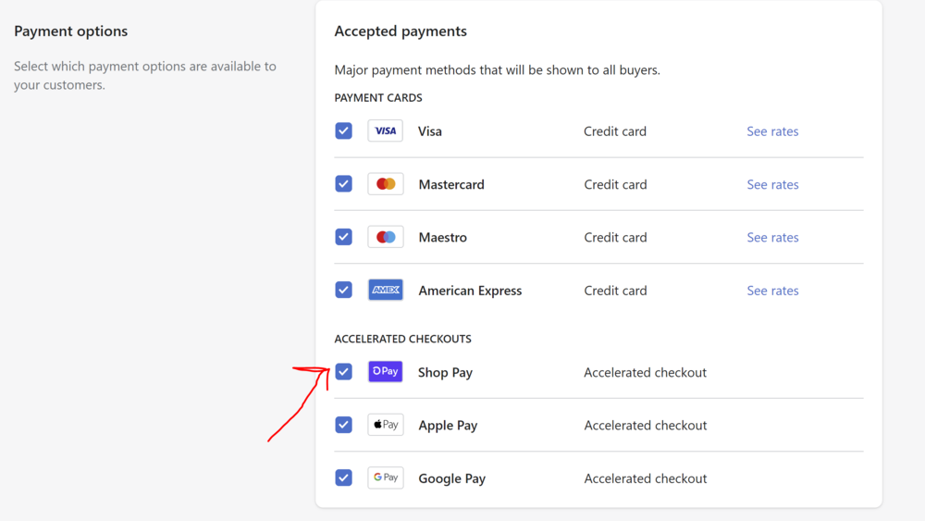Open See rates for Mastercard

click(772, 184)
